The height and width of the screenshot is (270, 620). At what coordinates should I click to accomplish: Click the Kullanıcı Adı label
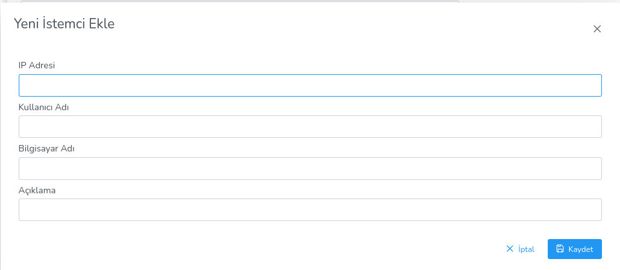tap(44, 107)
